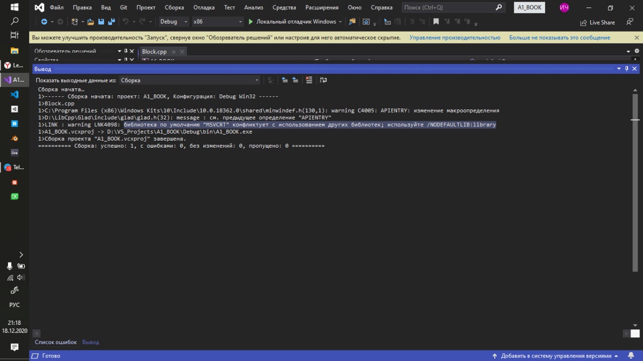Click the navigate backward arrow icon
The width and height of the screenshot is (643, 361).
(44, 22)
